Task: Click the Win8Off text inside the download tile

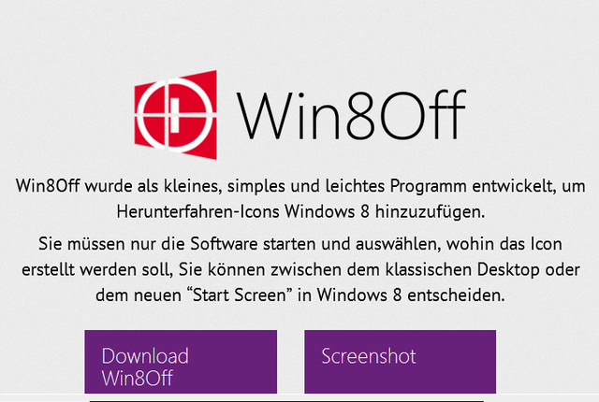Action: coord(138,378)
